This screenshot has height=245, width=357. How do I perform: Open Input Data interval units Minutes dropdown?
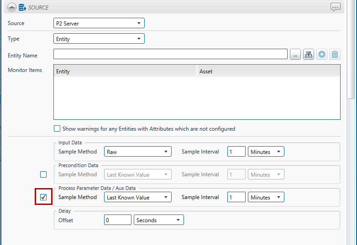coord(266,152)
